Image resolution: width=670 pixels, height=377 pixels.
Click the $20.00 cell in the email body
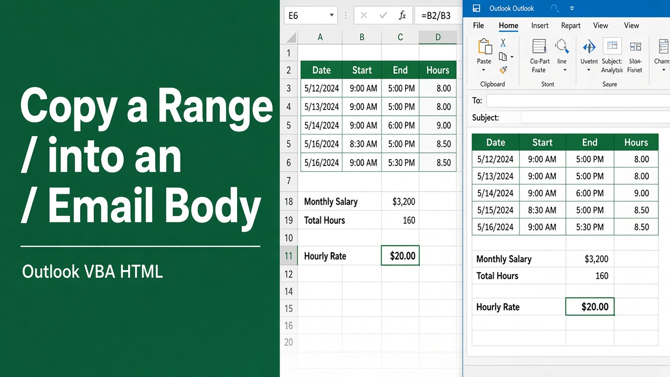(x=590, y=307)
